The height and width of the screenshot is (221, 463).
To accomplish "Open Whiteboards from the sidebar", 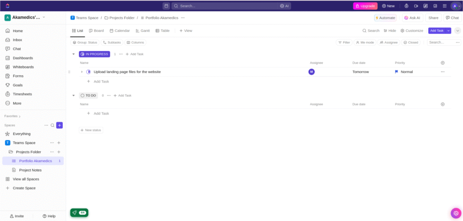I will coord(23,67).
